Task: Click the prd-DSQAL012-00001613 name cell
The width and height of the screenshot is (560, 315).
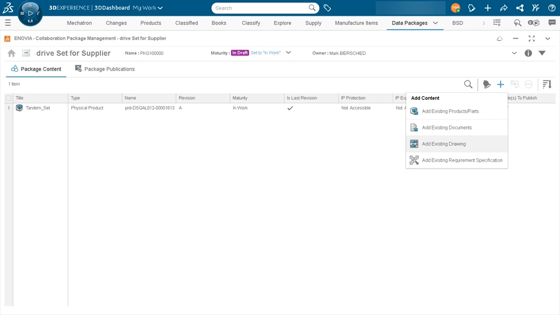Action: point(150,108)
